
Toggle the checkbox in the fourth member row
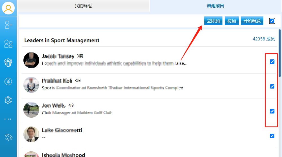pos(272,136)
